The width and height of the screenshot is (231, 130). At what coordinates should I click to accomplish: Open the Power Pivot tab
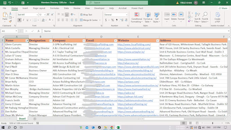tap(137, 8)
